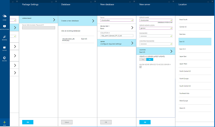
Task: Expand the database row in Package Settings
Action: 39,20
